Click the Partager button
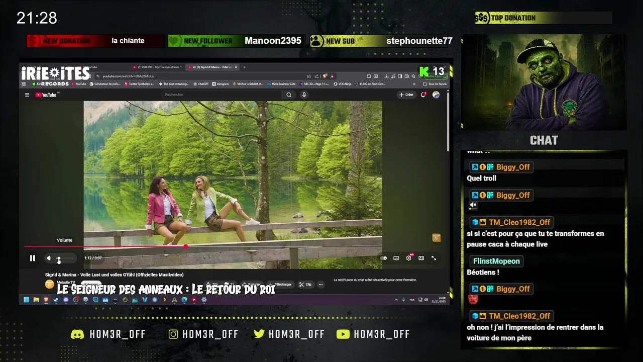Image resolution: width=643 pixels, height=362 pixels. (x=252, y=284)
